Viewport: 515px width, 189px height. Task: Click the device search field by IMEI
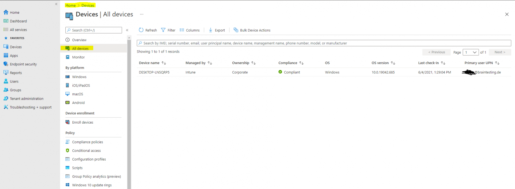click(x=324, y=43)
